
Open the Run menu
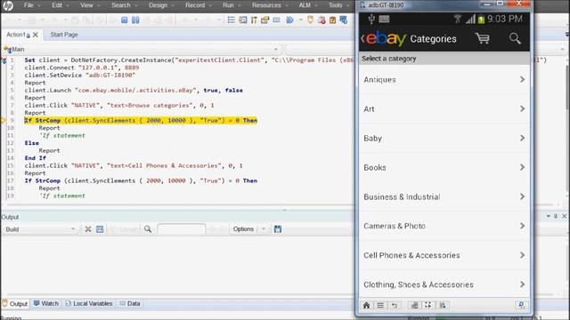click(228, 5)
